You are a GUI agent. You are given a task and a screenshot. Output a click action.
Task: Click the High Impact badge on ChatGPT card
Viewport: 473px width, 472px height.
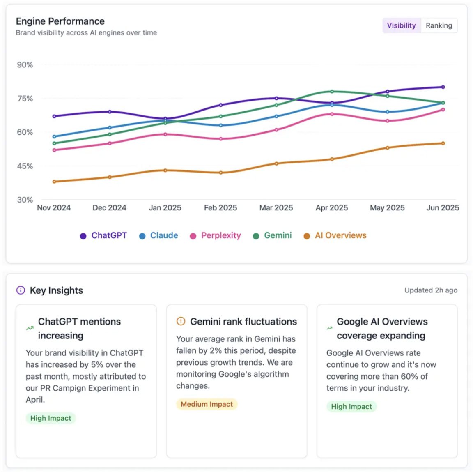pyautogui.click(x=51, y=418)
